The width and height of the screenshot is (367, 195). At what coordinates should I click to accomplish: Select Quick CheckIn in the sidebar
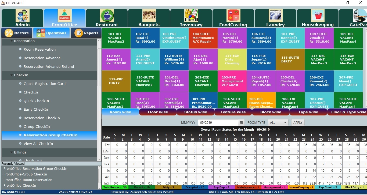[x=36, y=101]
